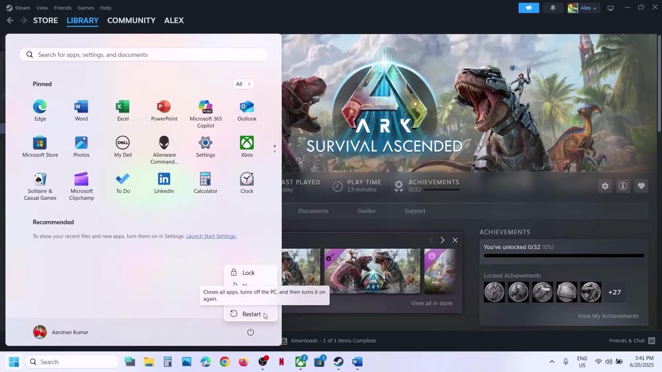Open Microsoft Store pinned app

40,147
